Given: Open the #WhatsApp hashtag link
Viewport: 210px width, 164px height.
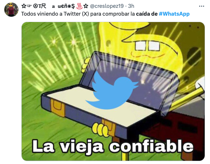Looking at the screenshot, I should [x=174, y=14].
